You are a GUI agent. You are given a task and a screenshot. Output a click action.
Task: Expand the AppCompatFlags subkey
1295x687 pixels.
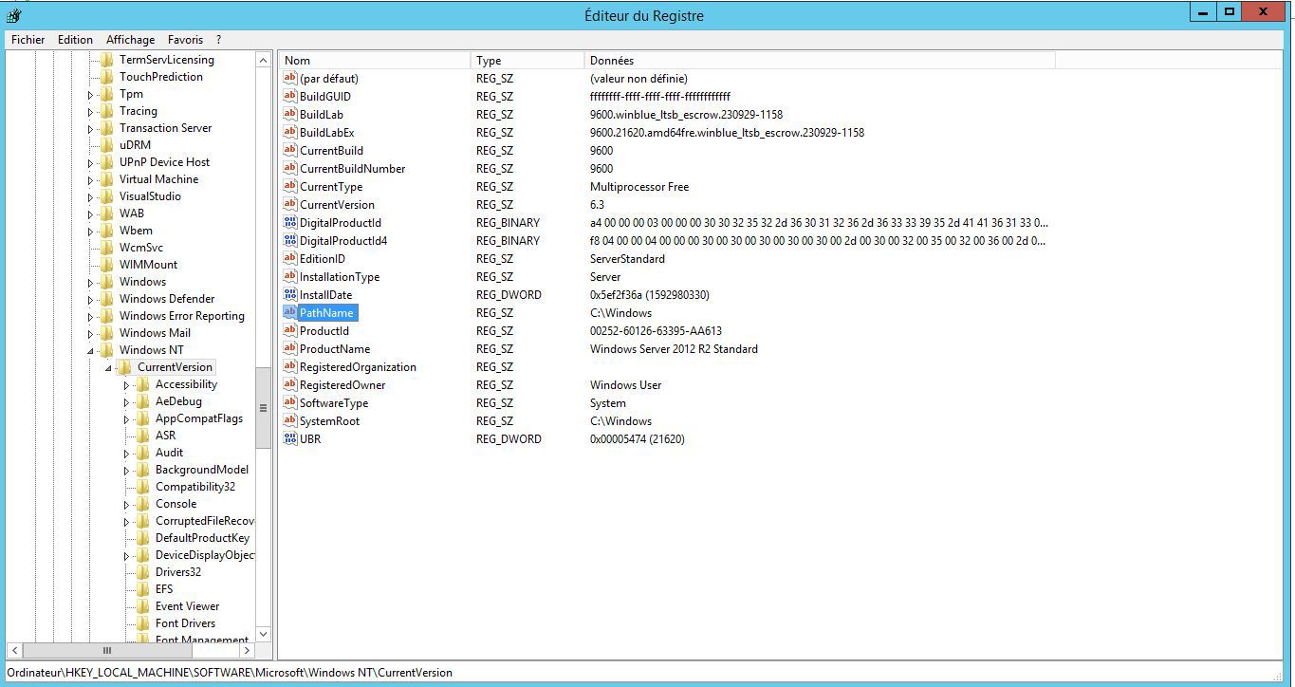(x=126, y=419)
